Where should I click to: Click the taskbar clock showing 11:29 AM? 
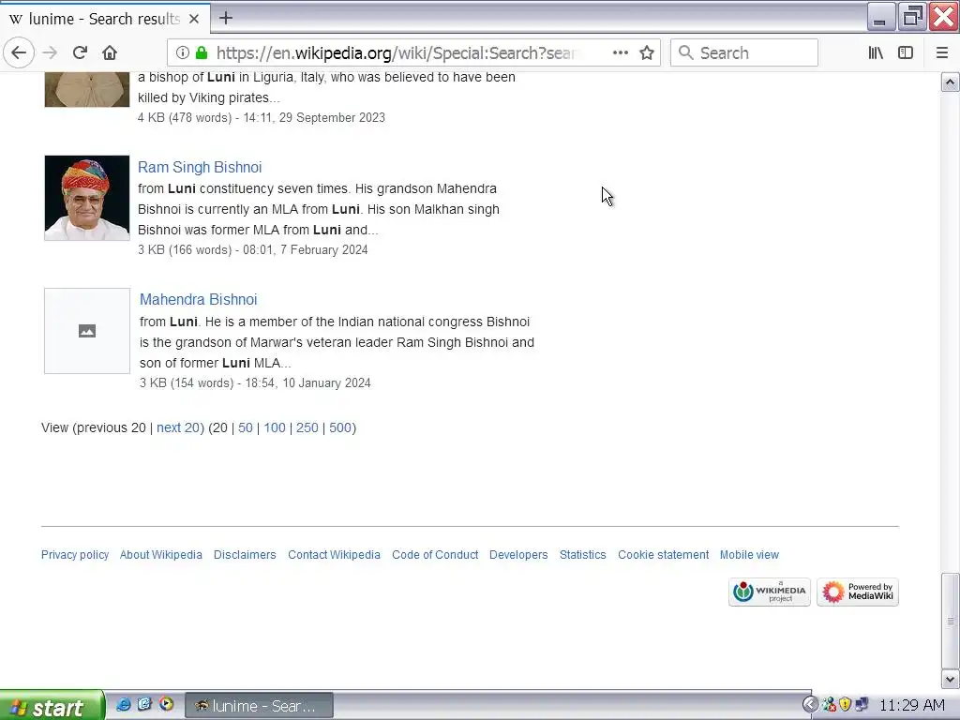click(x=911, y=705)
